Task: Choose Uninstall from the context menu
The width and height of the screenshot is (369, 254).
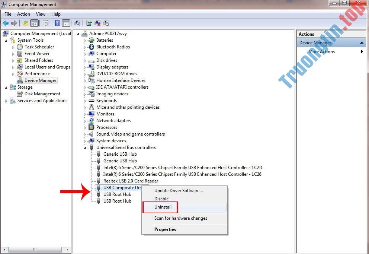Action: (x=163, y=207)
